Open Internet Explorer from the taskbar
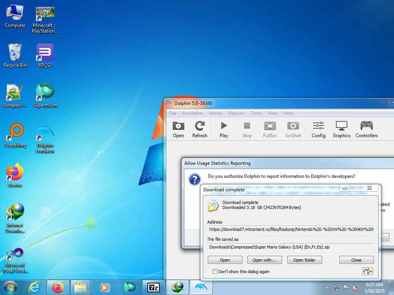394x295 pixels. tap(34, 288)
